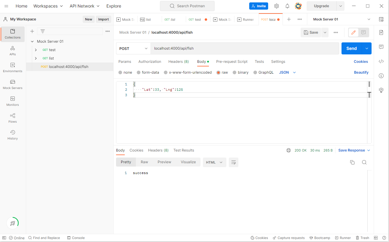The width and height of the screenshot is (389, 242).
Task: Open notifications bell icon
Action: pyautogui.click(x=287, y=6)
